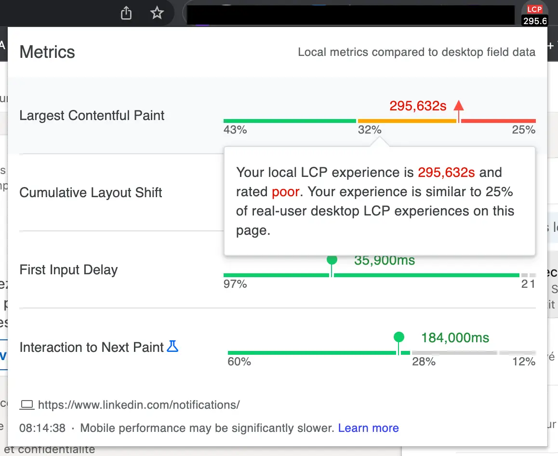Bookmark this page with the star icon
The image size is (558, 456).
pos(157,13)
